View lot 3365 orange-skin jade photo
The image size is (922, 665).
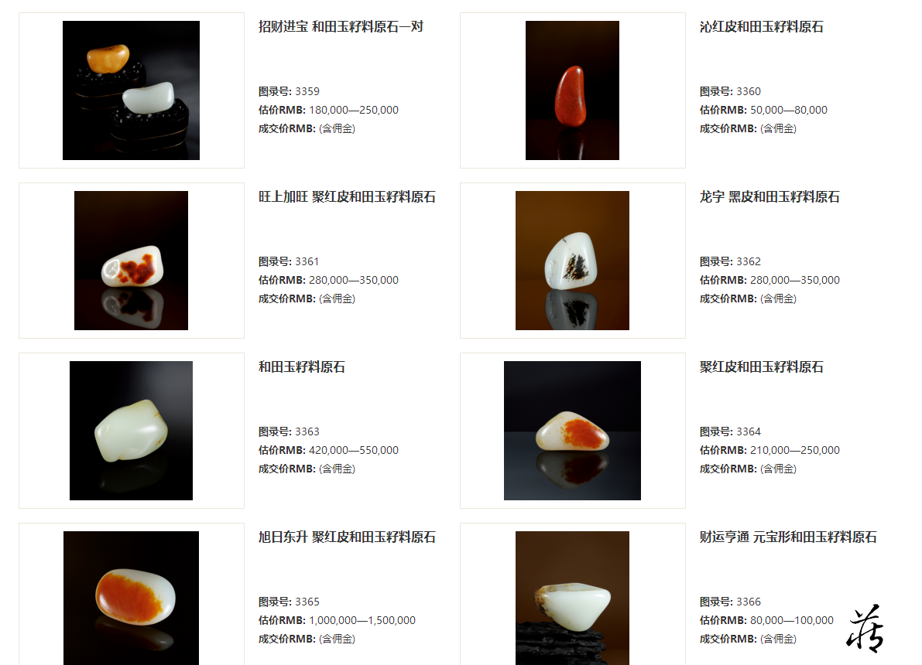131,598
